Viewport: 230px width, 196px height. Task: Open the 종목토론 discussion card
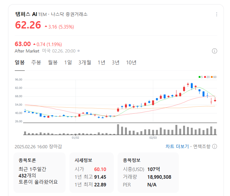tap(40, 172)
